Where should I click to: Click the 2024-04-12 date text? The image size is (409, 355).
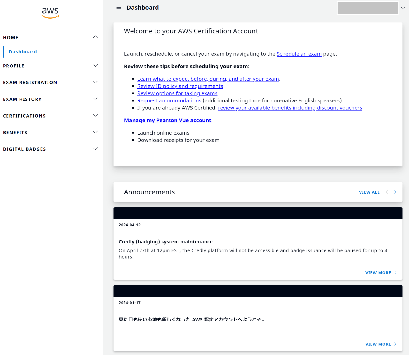click(130, 225)
